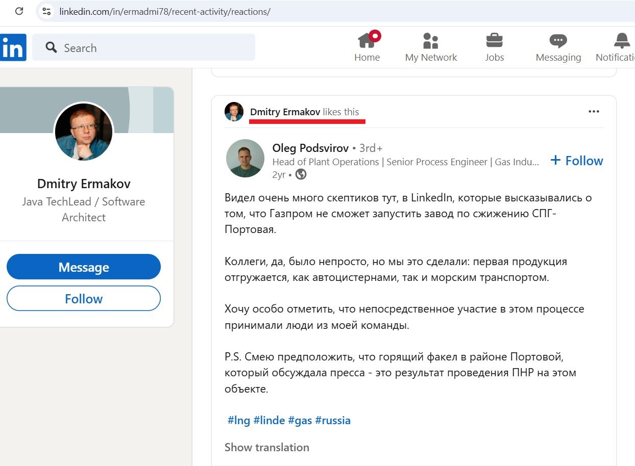Open Dmitry Ermakov profile name in sidebar card
Image resolution: width=635 pixels, height=466 pixels.
(84, 184)
